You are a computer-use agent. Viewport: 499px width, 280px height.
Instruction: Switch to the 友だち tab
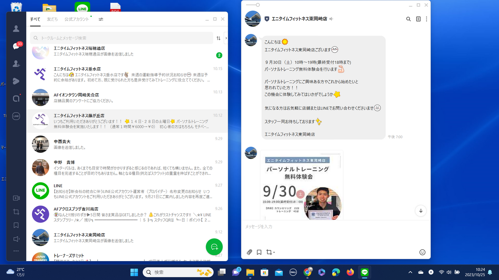[52, 19]
